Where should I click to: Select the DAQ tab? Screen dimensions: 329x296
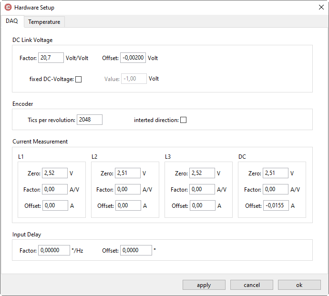[12, 21]
